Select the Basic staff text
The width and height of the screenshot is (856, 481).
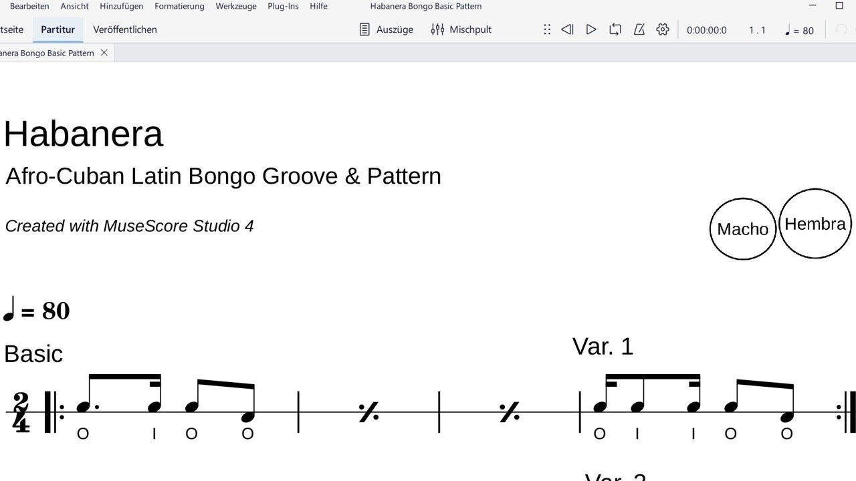click(33, 354)
